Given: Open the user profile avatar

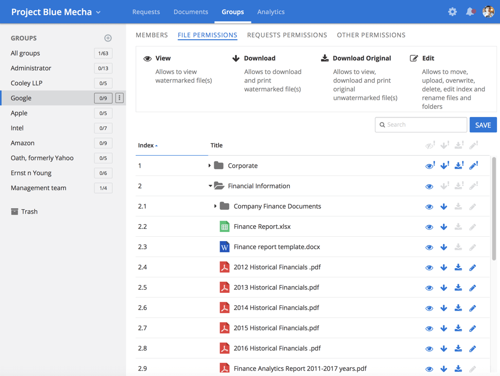Looking at the screenshot, I should pyautogui.click(x=488, y=12).
